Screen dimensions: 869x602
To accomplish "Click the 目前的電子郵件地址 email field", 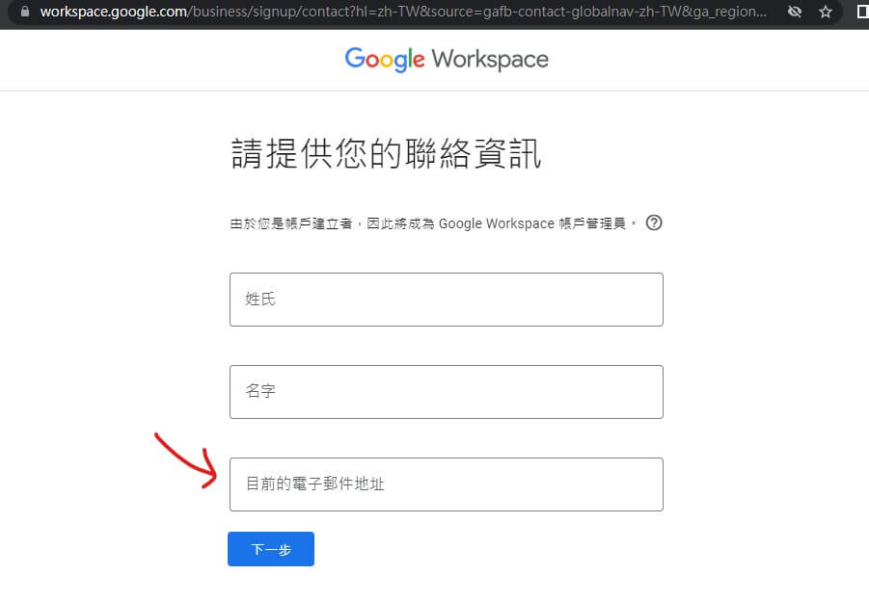I will (446, 484).
